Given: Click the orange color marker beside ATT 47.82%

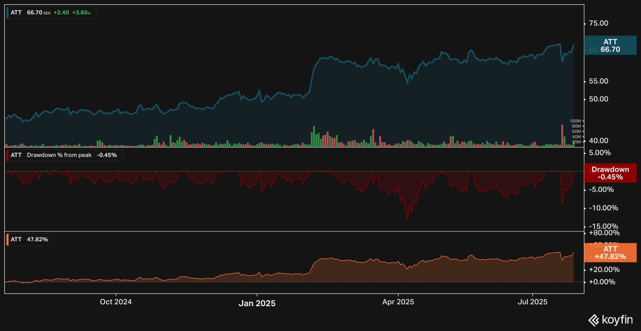Looking at the screenshot, I should 7,240.
